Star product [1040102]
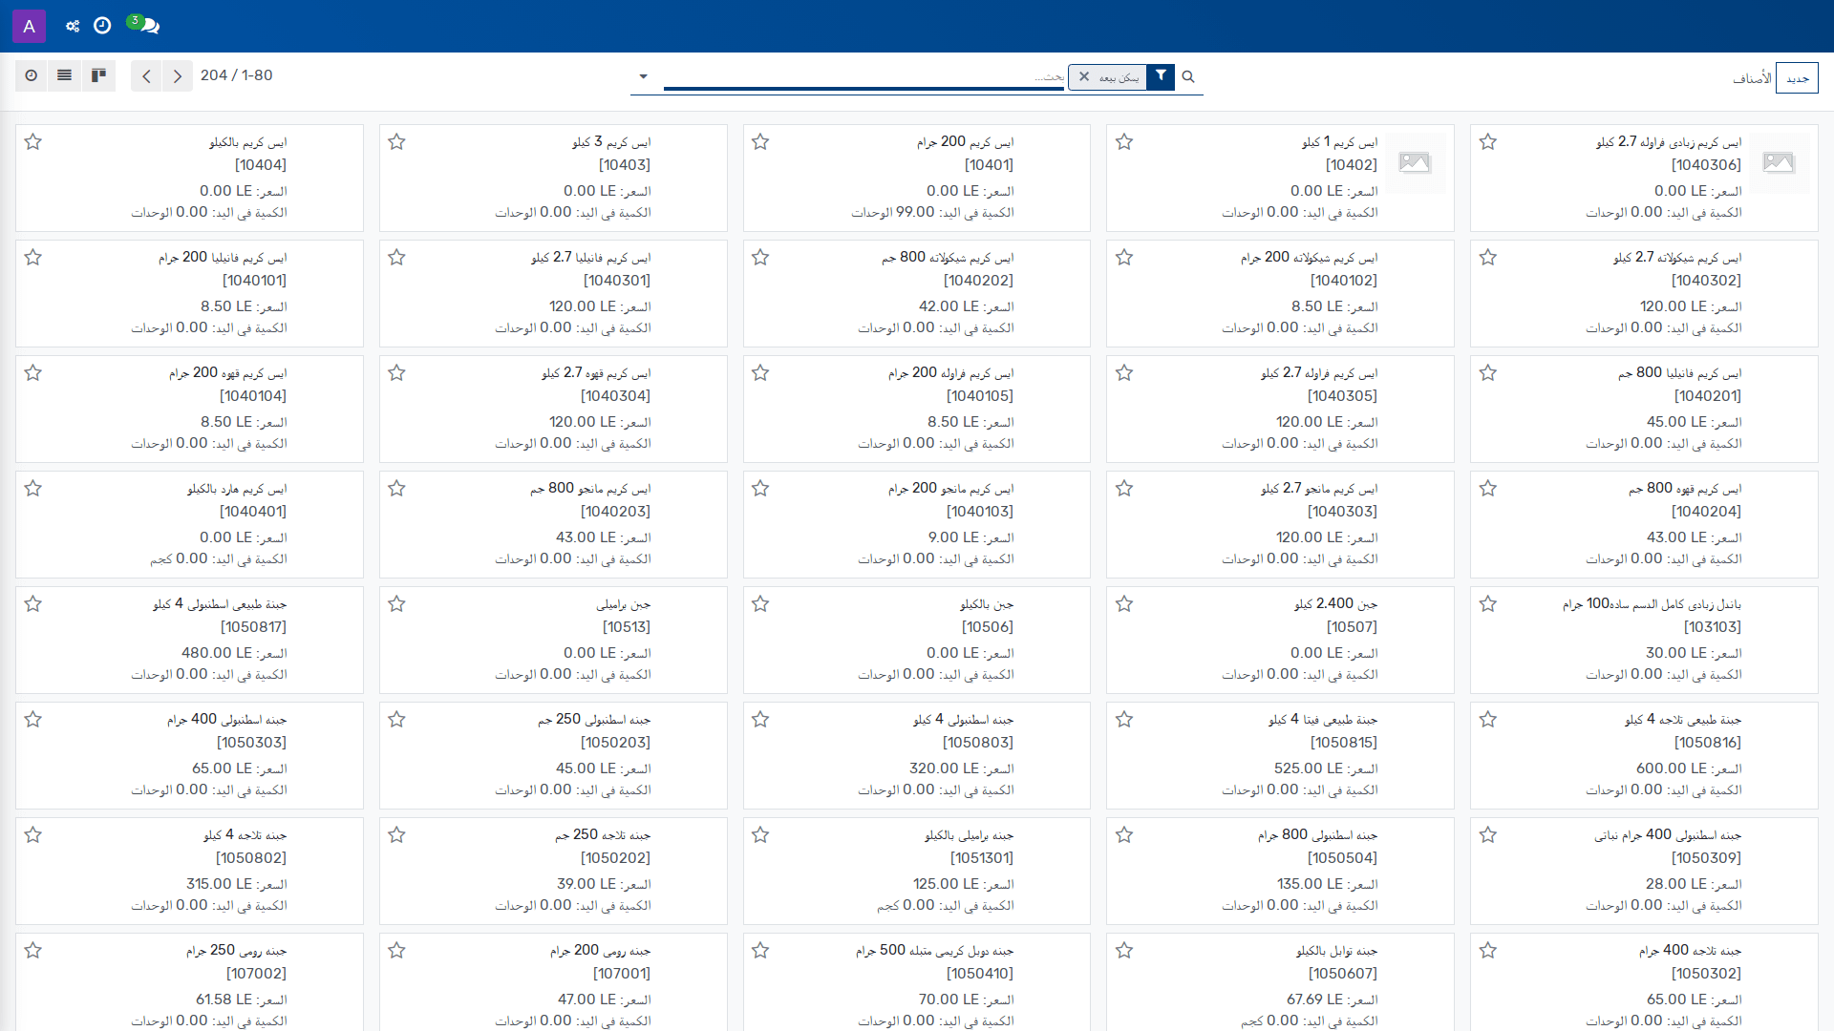1834x1031 pixels. [x=1124, y=258]
